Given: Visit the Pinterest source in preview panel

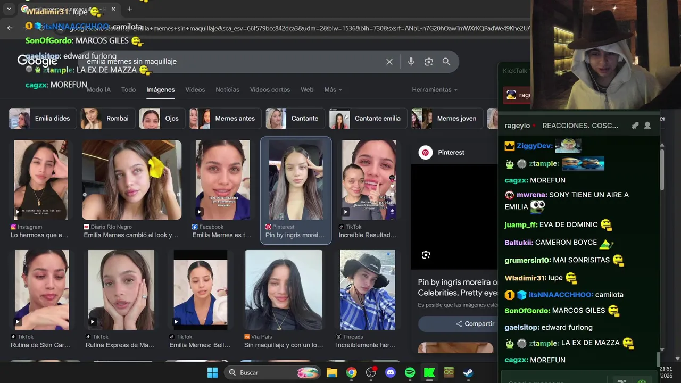Looking at the screenshot, I should click(451, 153).
